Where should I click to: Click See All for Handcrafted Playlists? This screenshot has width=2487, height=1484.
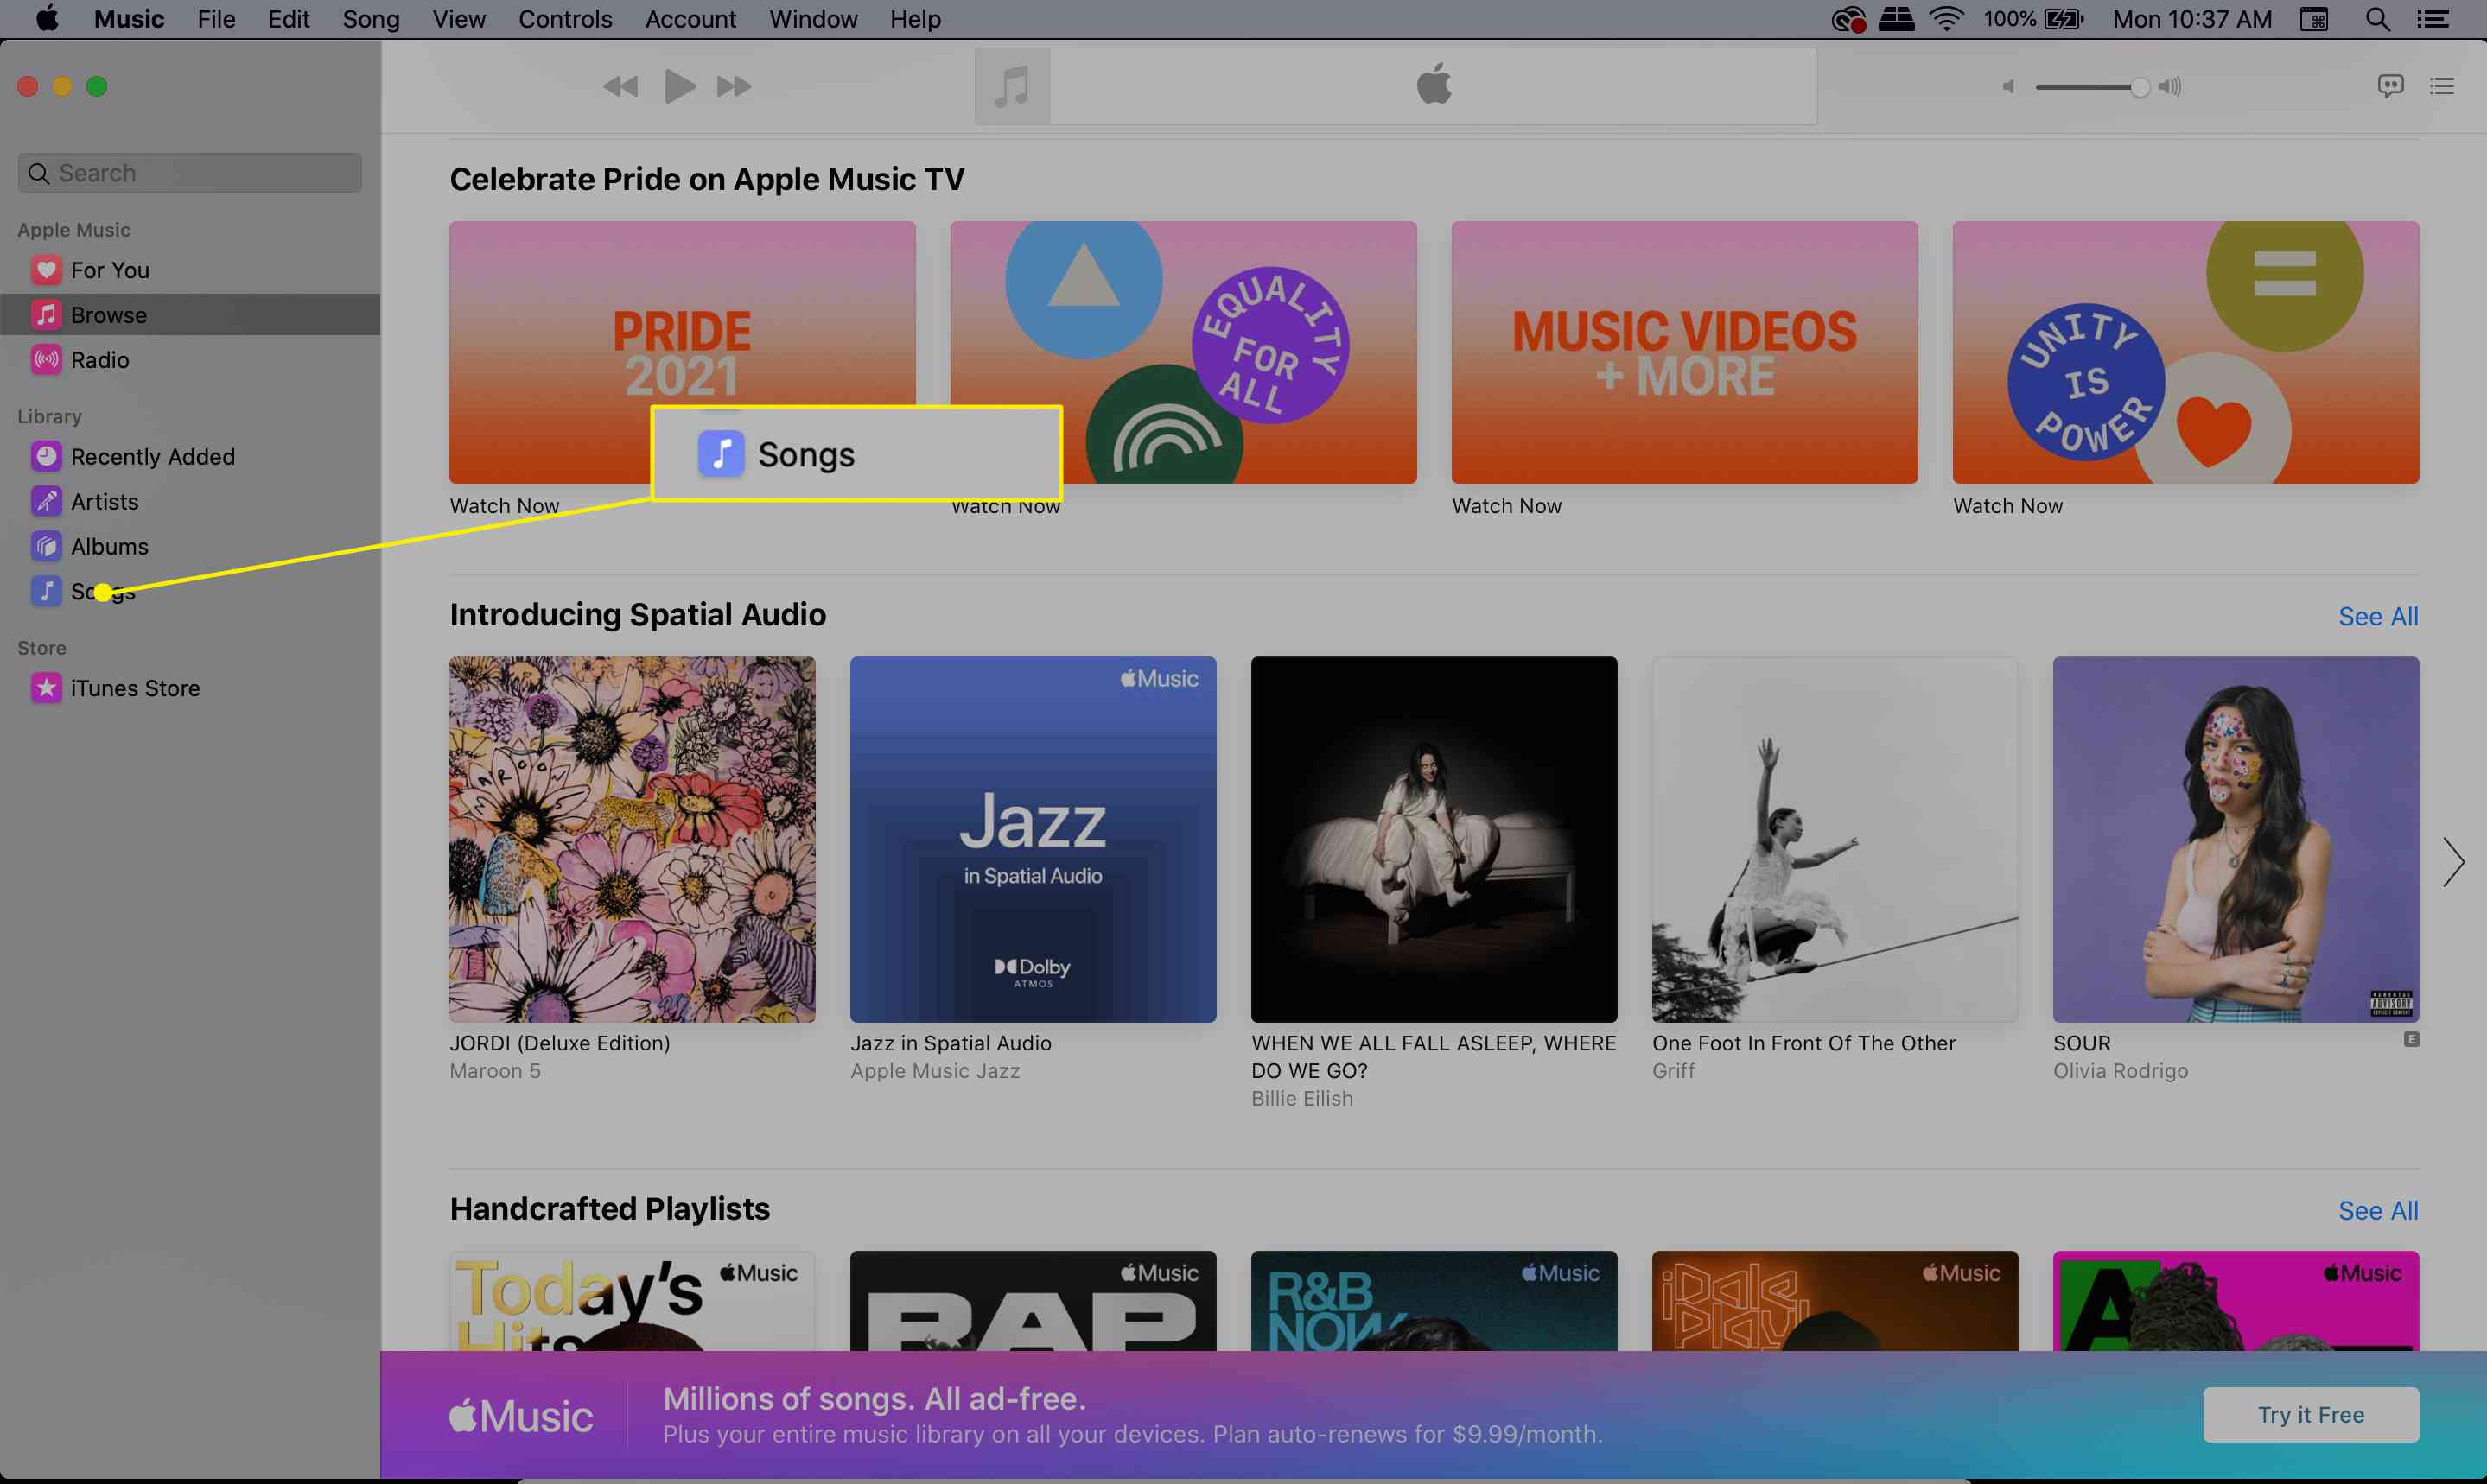click(2378, 1211)
